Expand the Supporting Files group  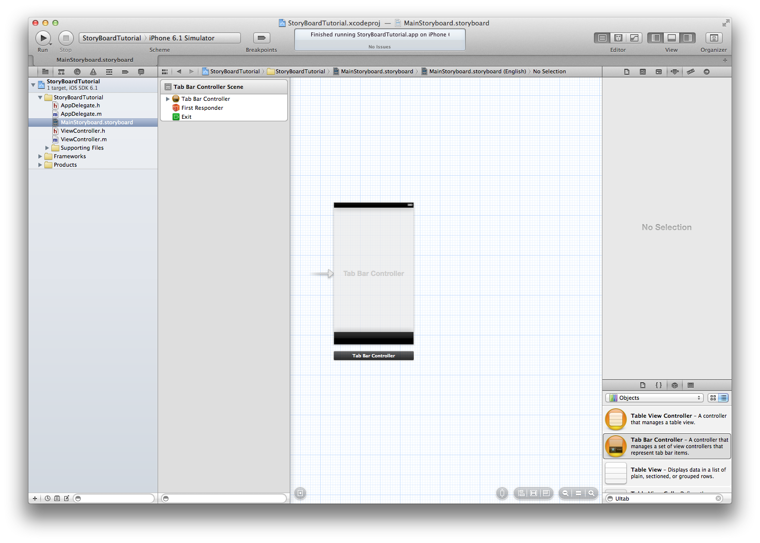(x=47, y=148)
